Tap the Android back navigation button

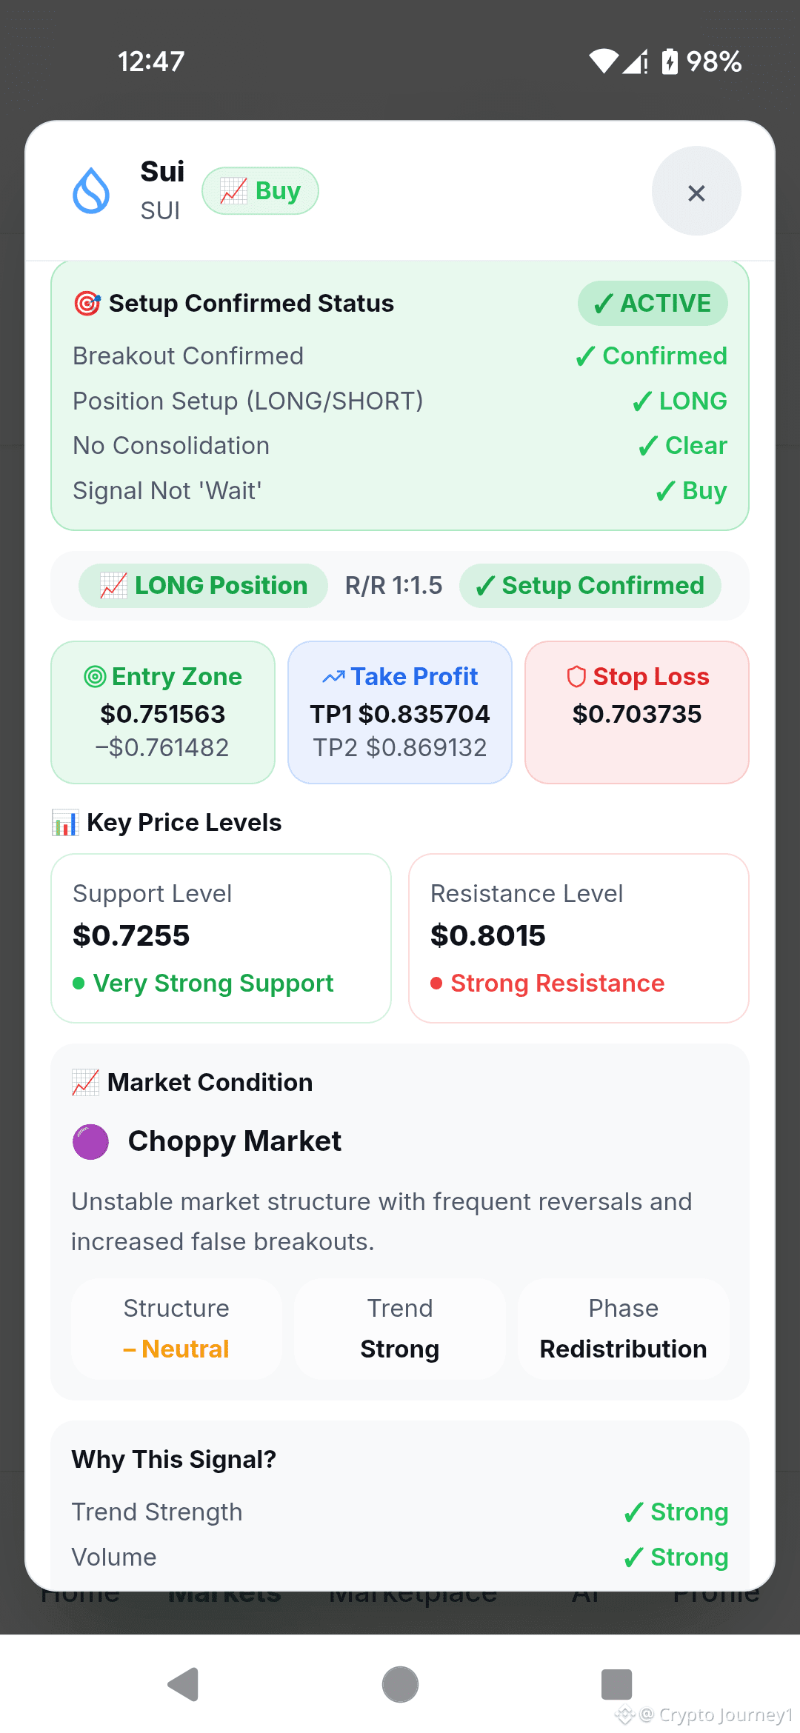[184, 1685]
